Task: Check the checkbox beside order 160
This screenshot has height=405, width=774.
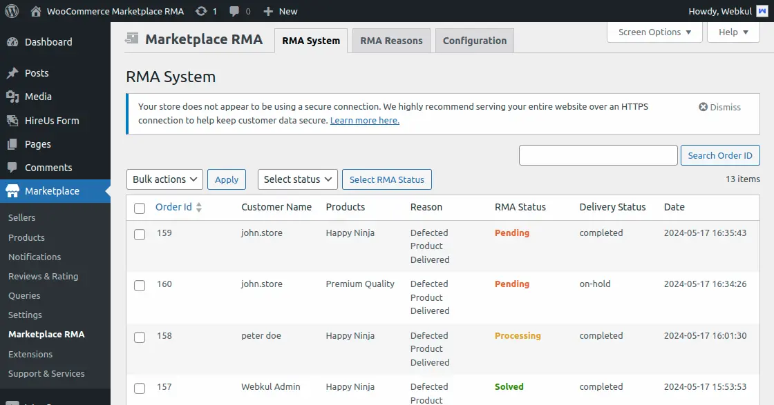Action: (x=139, y=284)
